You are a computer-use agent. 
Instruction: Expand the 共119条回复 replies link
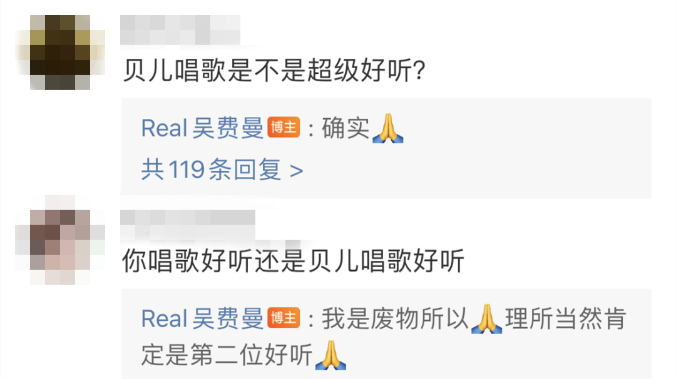click(x=222, y=169)
